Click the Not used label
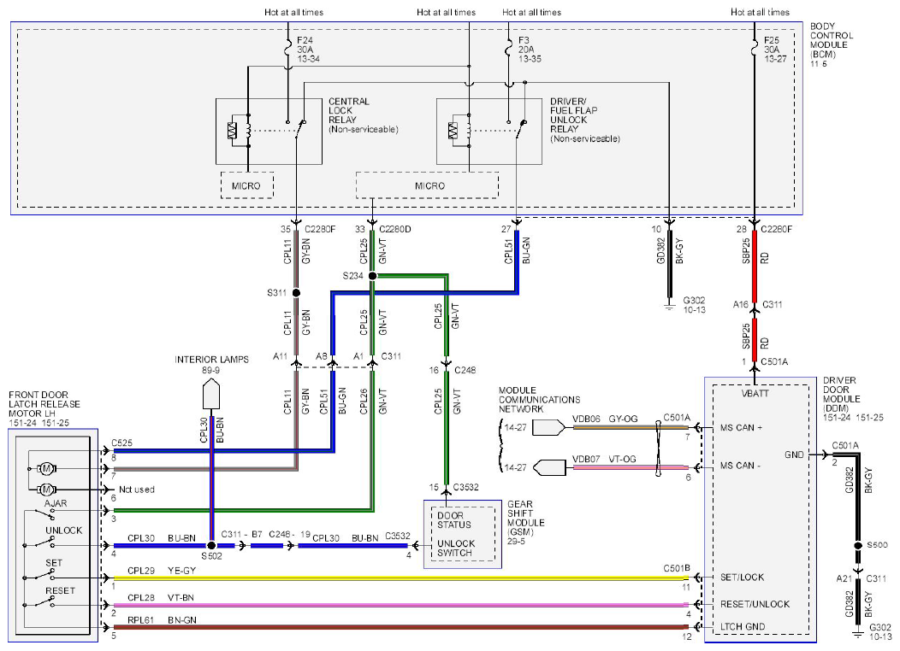Screen dimensions: 900x651 tap(137, 490)
